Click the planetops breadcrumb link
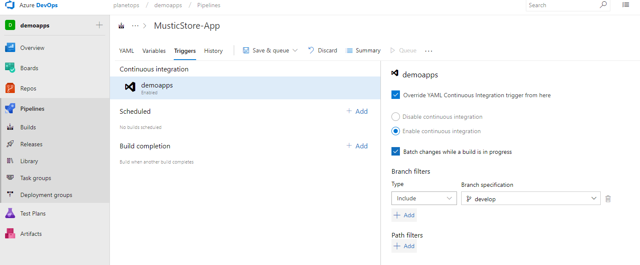This screenshot has width=640, height=265. coord(127,5)
